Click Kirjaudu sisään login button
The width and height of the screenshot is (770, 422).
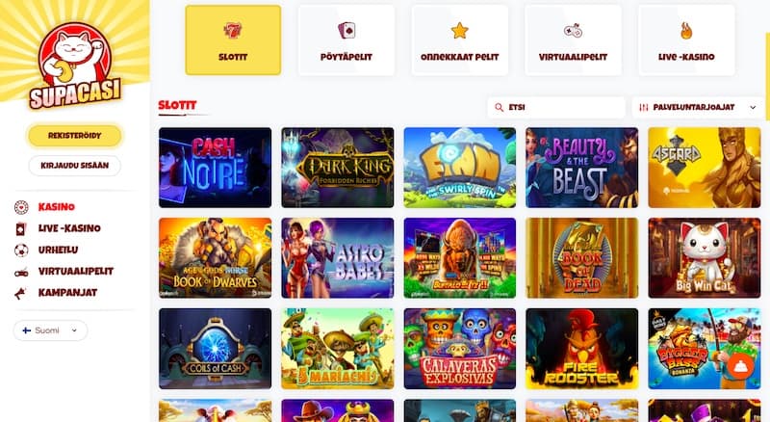click(x=75, y=166)
